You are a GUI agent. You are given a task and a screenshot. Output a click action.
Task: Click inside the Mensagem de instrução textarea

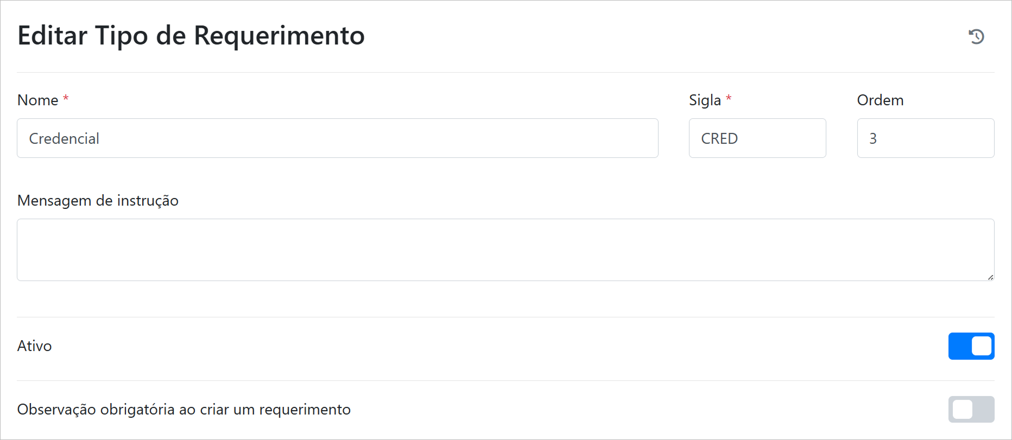[505, 250]
